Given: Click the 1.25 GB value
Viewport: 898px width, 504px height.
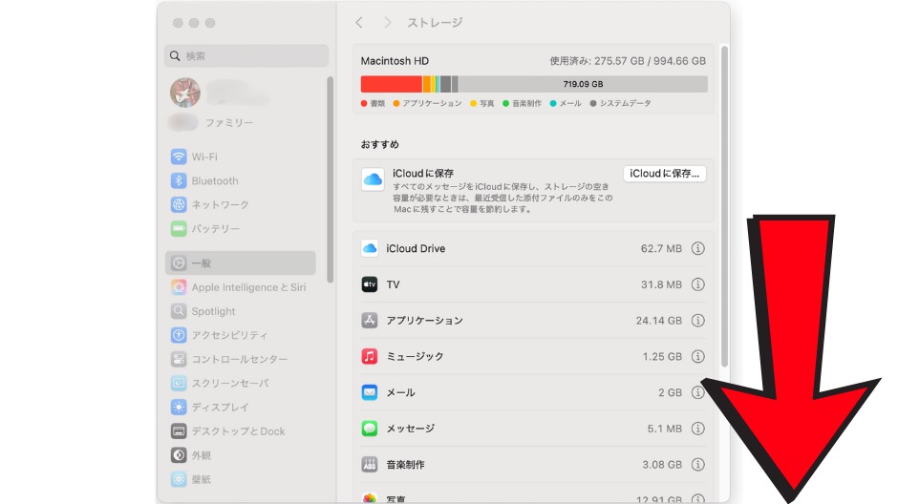Looking at the screenshot, I should [662, 356].
